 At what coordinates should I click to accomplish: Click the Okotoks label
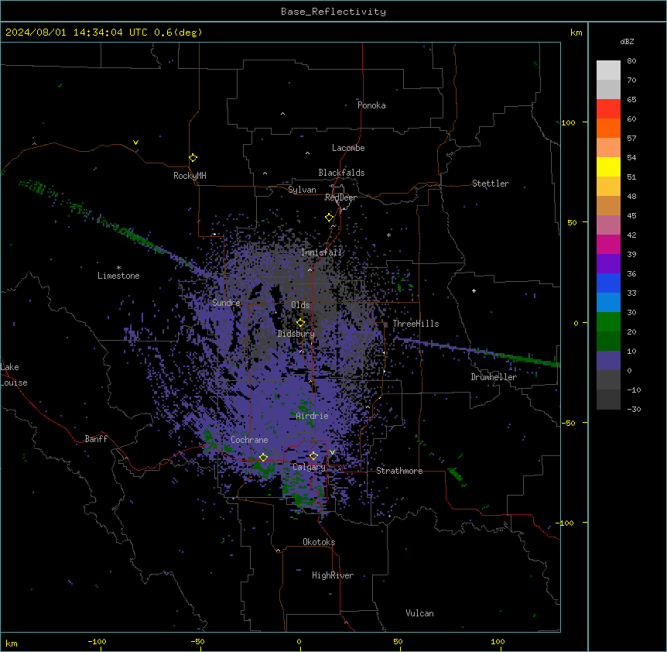tap(319, 542)
